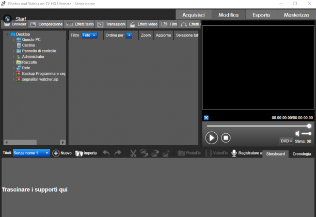
Task: Play the preview
Action: (x=211, y=138)
